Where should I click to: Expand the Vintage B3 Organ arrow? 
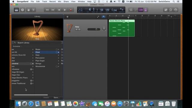point(33,72)
